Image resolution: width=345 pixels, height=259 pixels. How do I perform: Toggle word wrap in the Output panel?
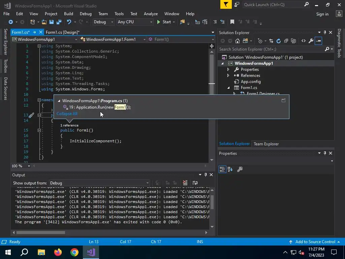pos(195,183)
